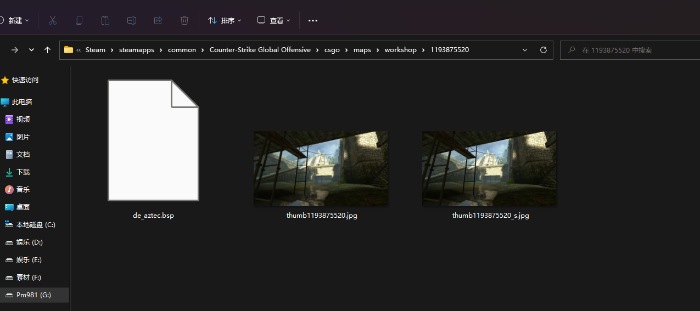Screen dimensions: 700x311
Task: Click the Paste clipboard icon
Action: point(105,20)
